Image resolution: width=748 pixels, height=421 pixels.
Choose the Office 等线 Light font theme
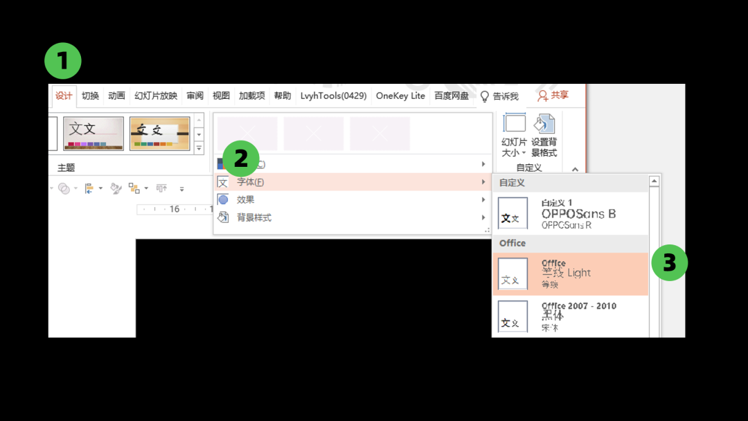tap(570, 274)
